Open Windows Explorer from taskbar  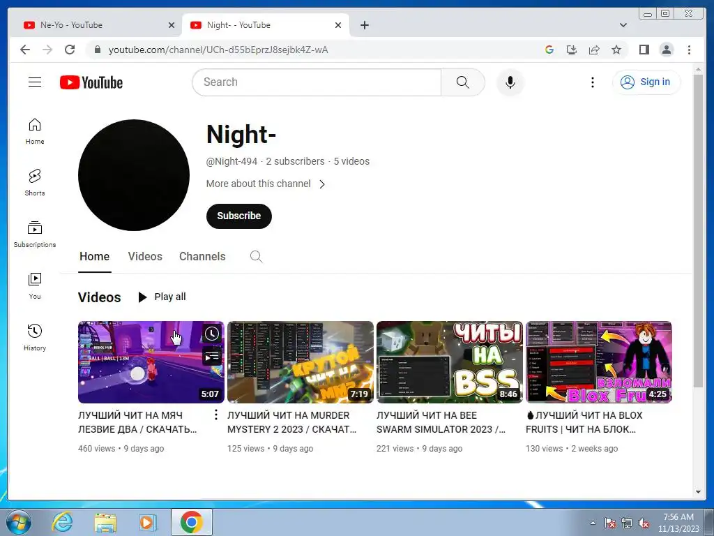click(x=105, y=522)
